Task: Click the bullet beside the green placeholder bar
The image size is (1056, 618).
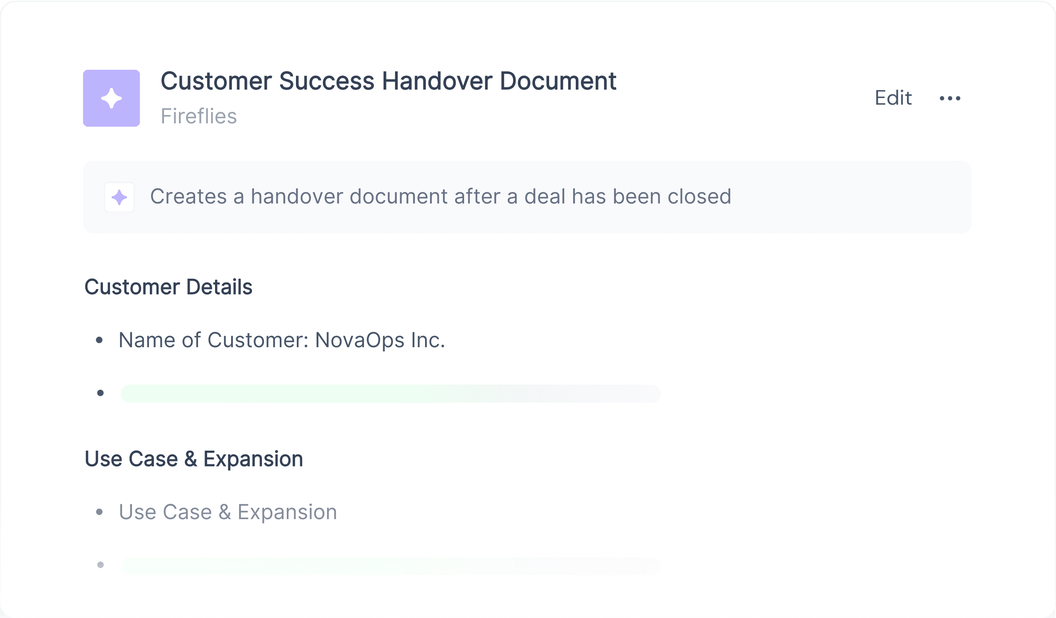Action: pyautogui.click(x=100, y=393)
